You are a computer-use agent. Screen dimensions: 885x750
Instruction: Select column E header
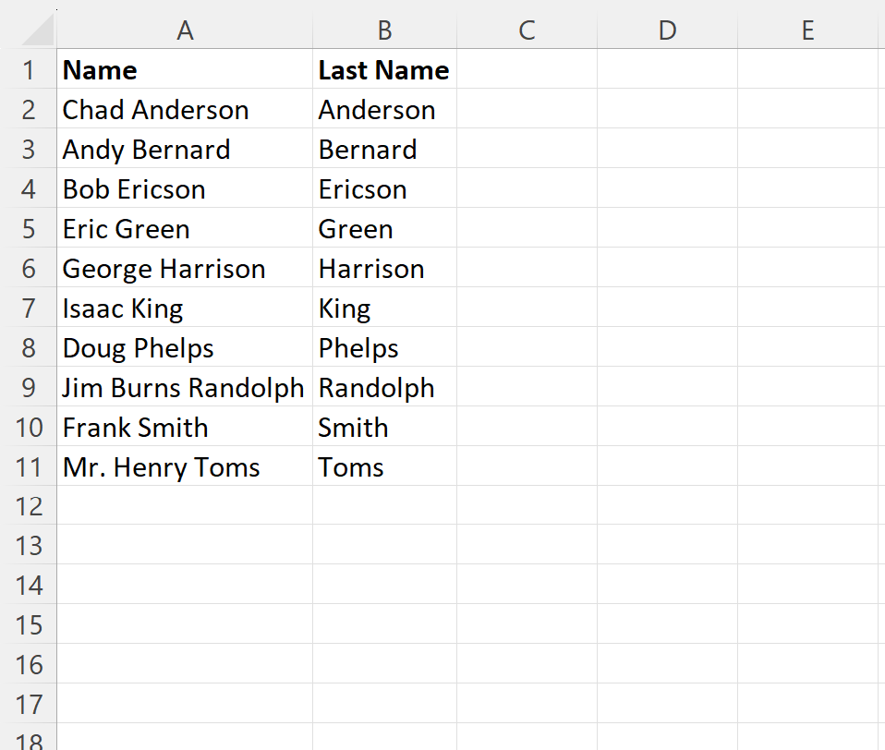(807, 30)
